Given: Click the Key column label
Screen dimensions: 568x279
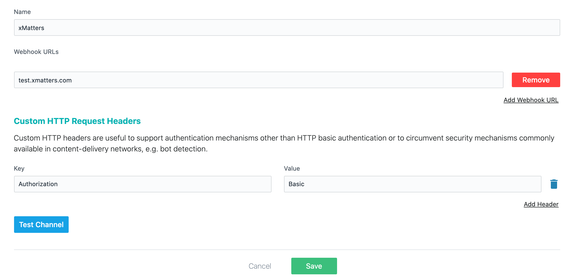Looking at the screenshot, I should tap(19, 169).
